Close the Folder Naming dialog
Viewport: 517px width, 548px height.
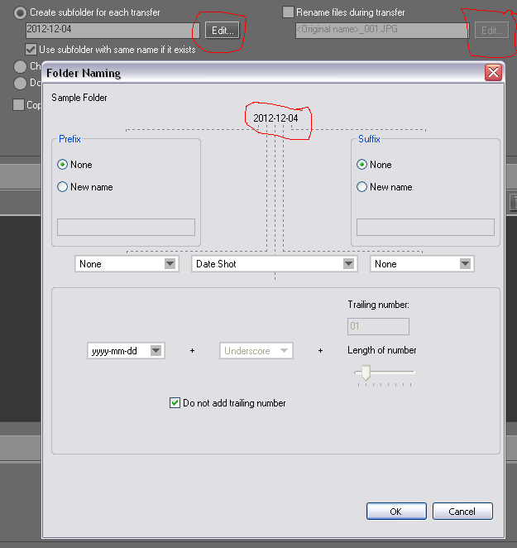(493, 72)
